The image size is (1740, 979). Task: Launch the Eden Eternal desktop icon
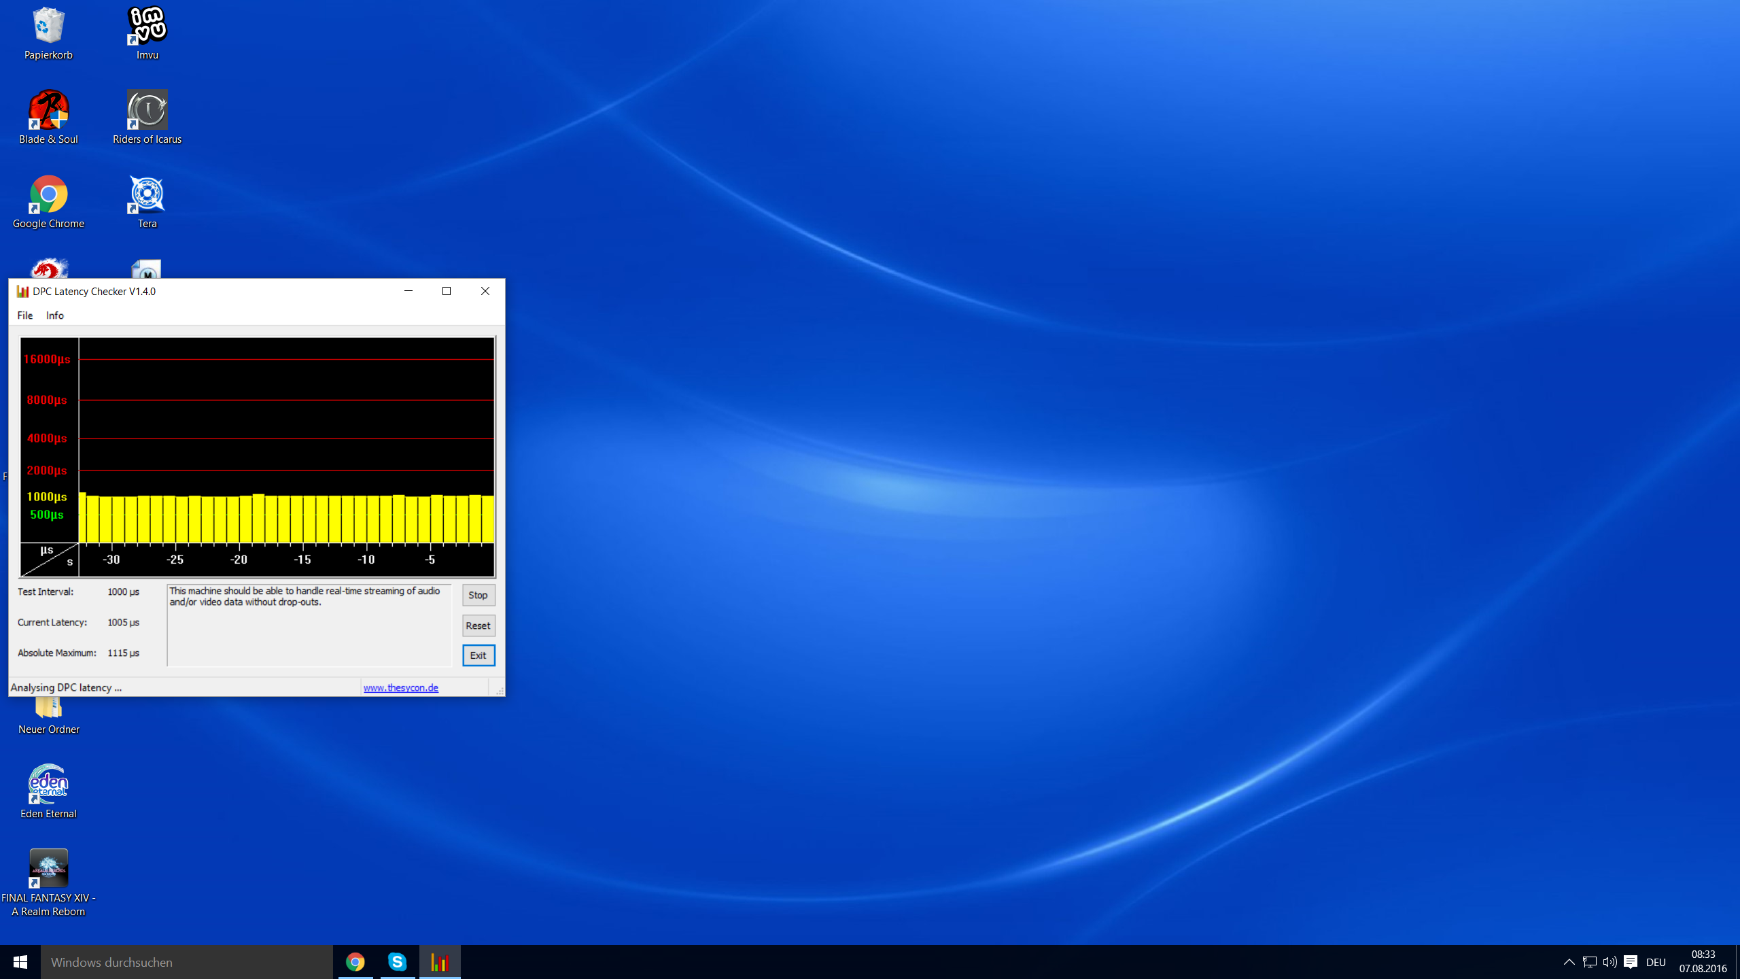click(x=48, y=785)
